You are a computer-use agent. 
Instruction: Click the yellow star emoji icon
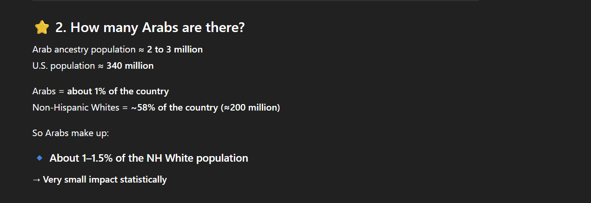[x=42, y=28]
